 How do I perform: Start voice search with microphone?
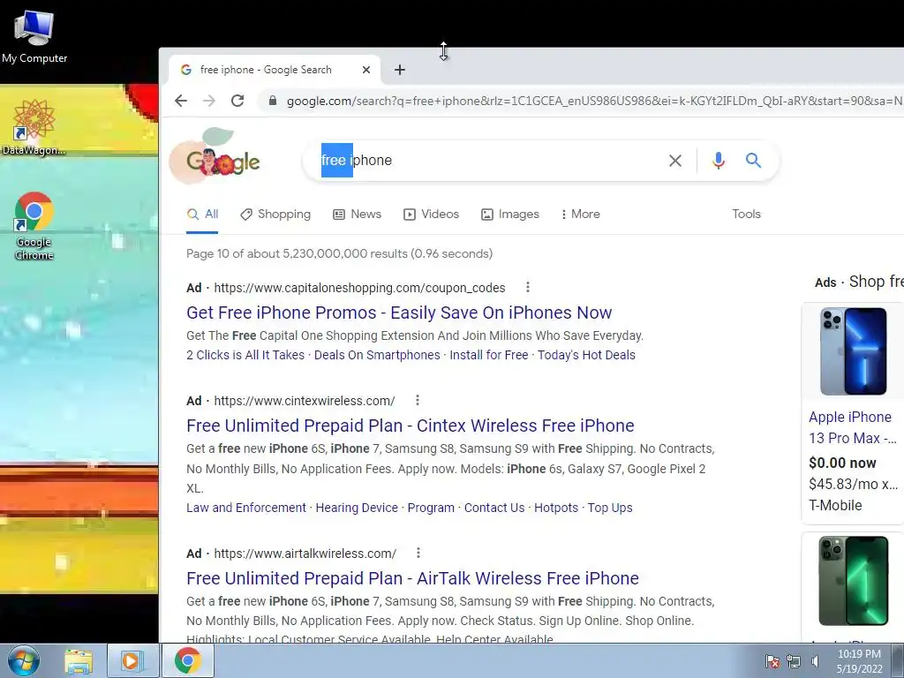[x=719, y=161]
